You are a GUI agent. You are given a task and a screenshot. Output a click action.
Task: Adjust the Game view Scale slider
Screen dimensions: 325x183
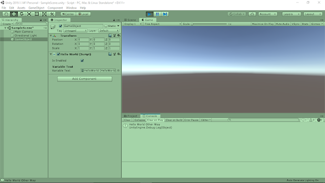click(x=209, y=24)
